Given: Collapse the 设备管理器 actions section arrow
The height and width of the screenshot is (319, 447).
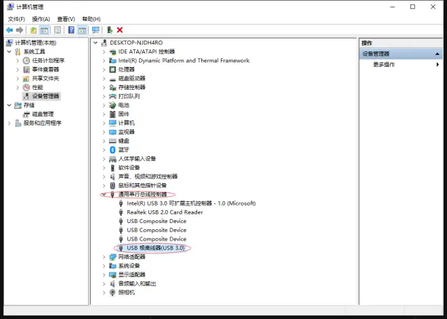Looking at the screenshot, I should (x=437, y=54).
